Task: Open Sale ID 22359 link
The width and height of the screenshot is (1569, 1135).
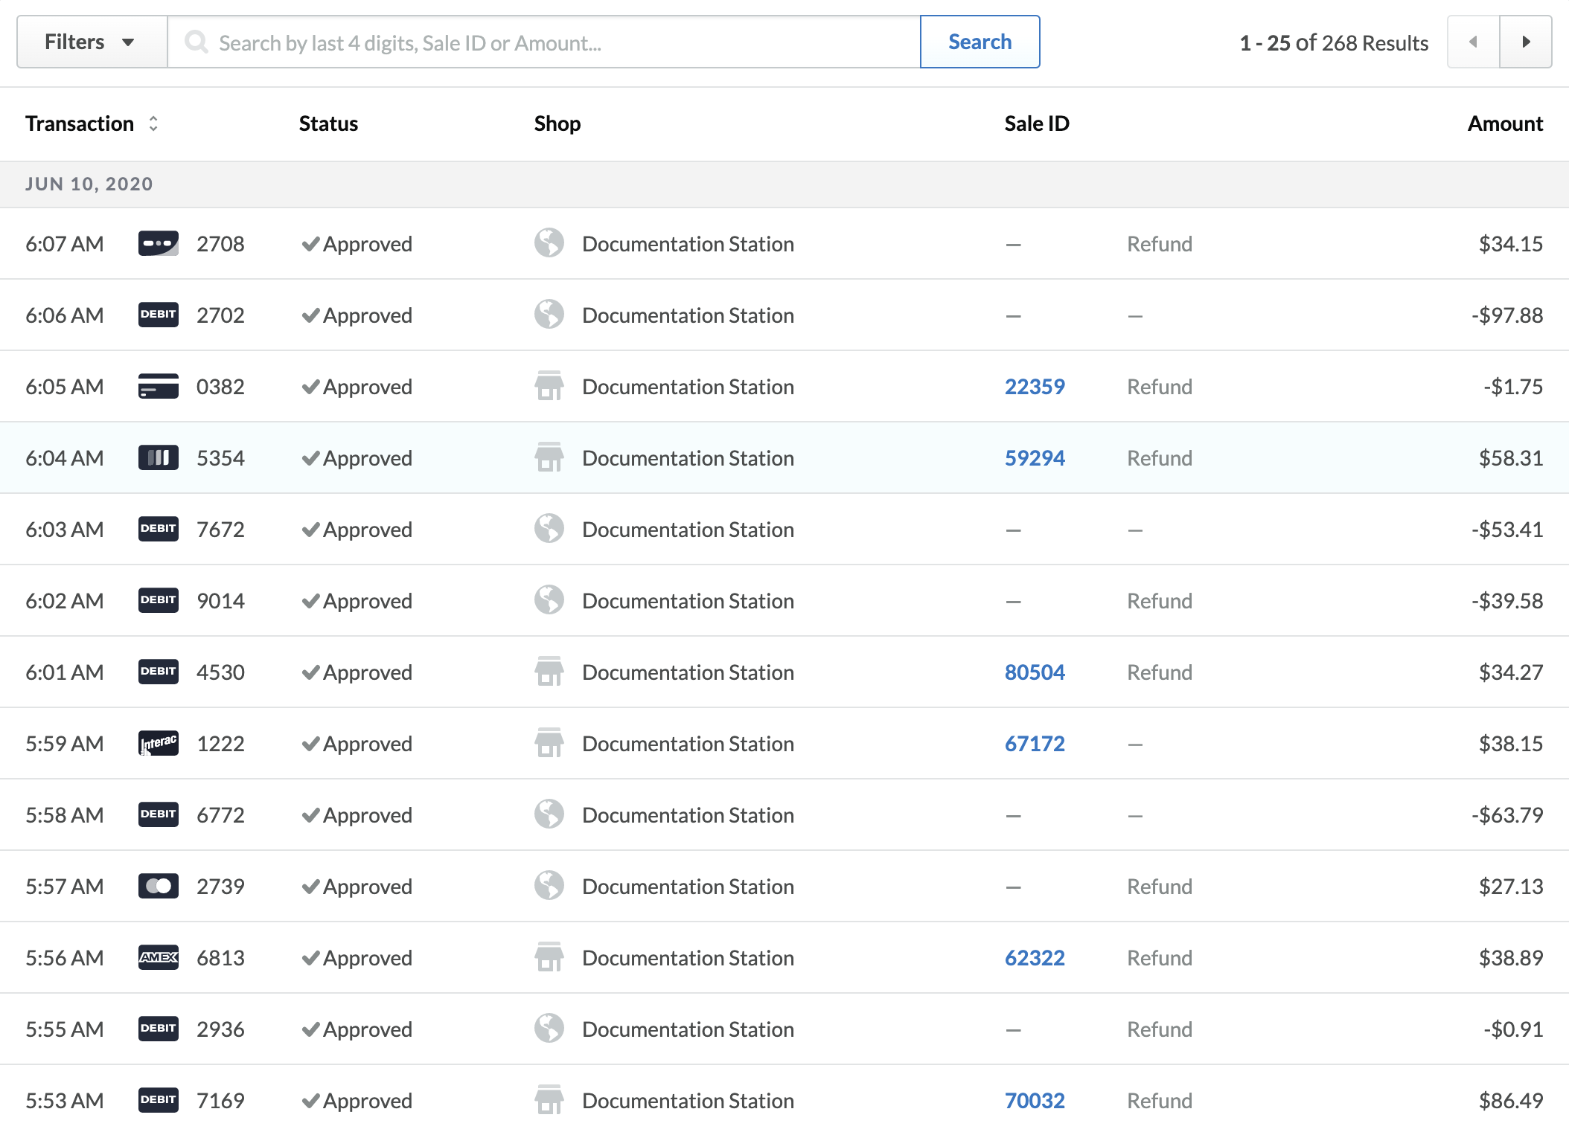Action: (1035, 387)
